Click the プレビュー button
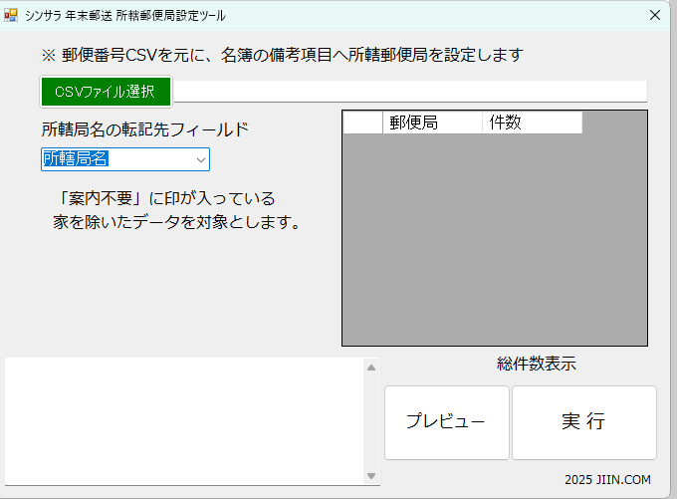 tap(446, 422)
